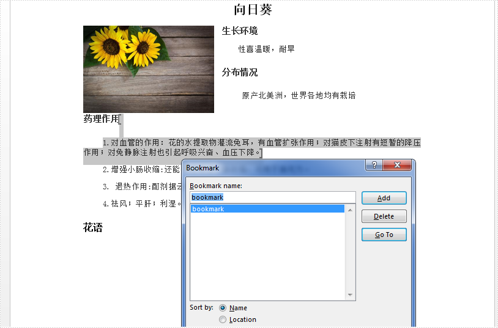
Task: Place cursor in the 分布情况 heading
Action: pyautogui.click(x=240, y=73)
